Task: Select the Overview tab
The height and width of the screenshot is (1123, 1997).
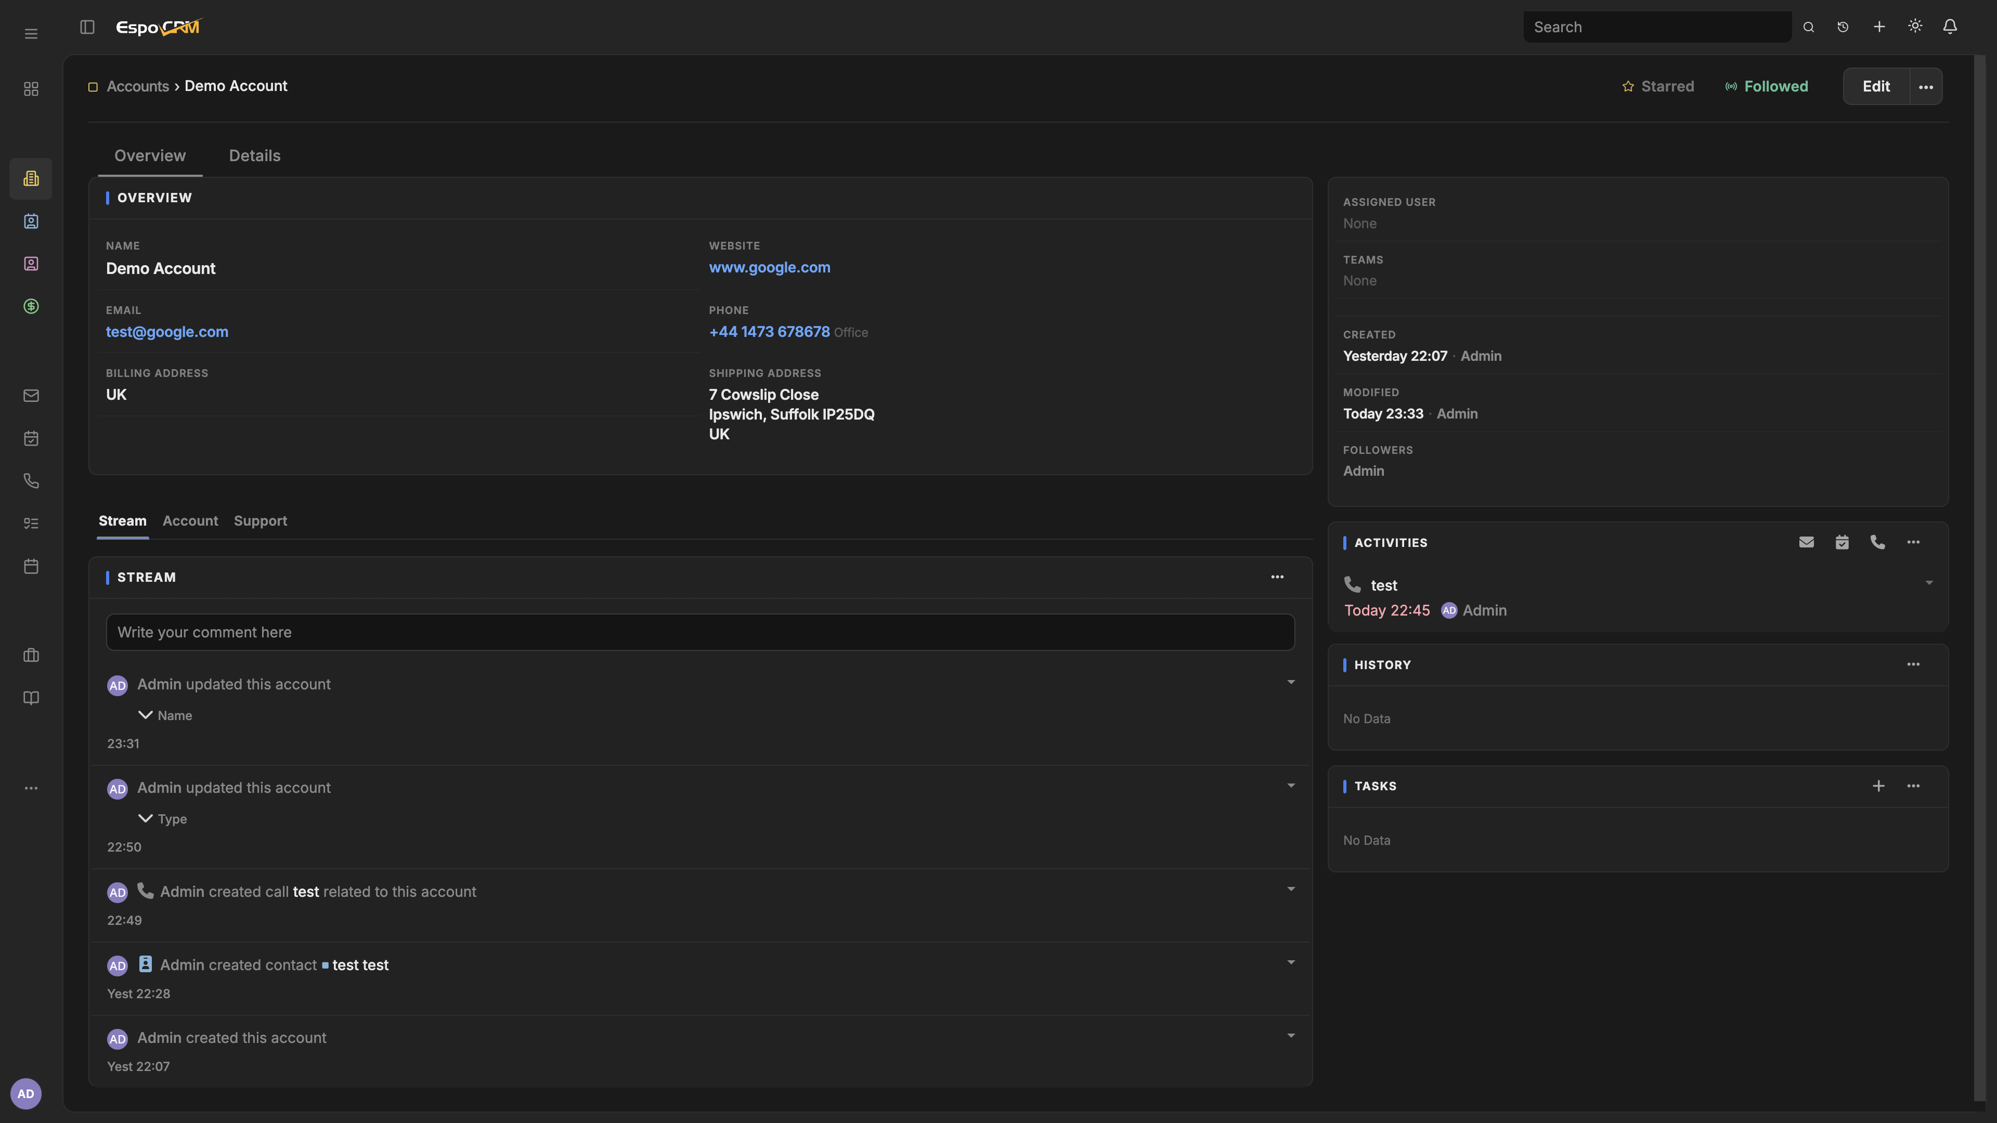Action: pyautogui.click(x=150, y=156)
